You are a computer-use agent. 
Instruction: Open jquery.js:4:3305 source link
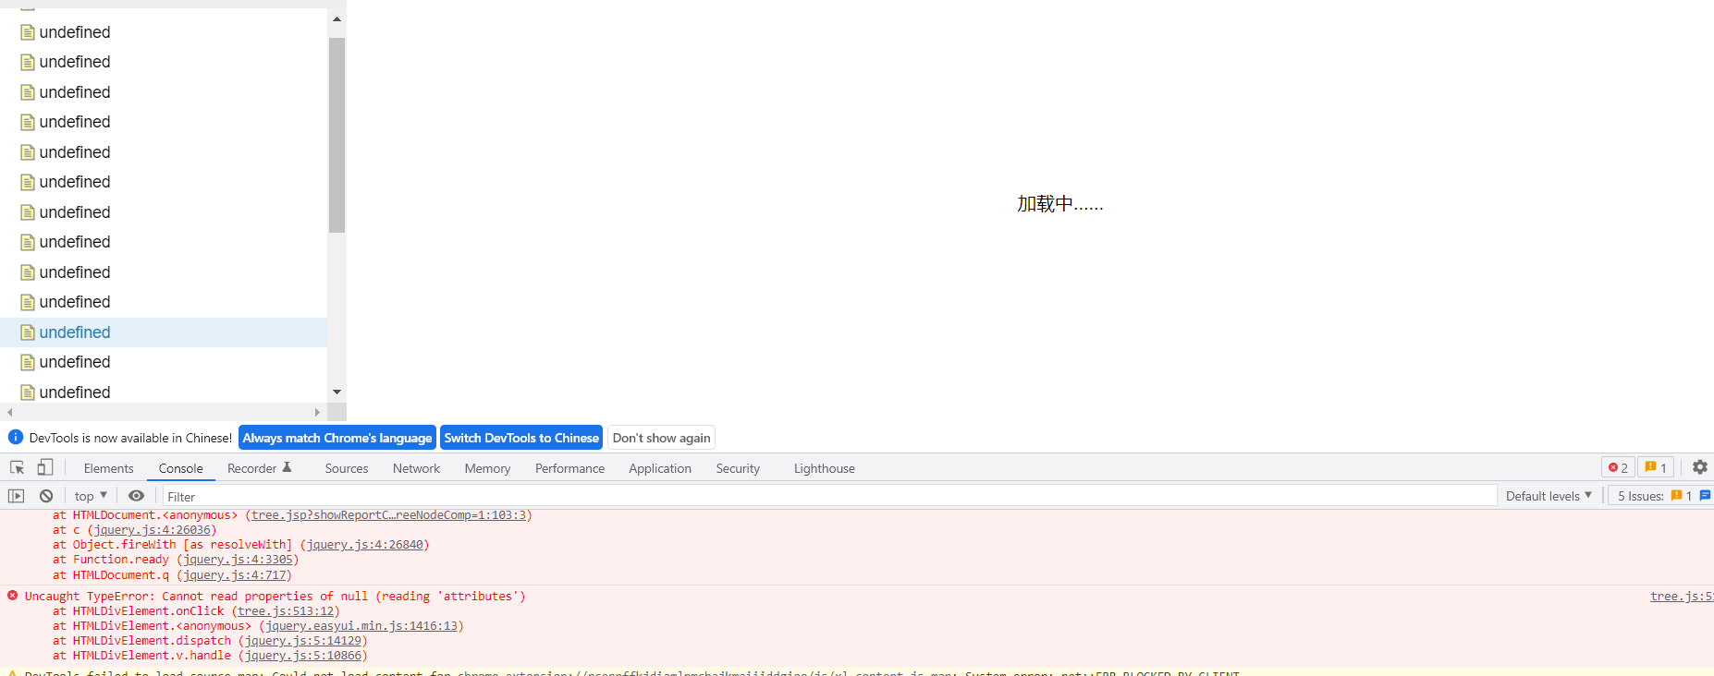coord(238,560)
